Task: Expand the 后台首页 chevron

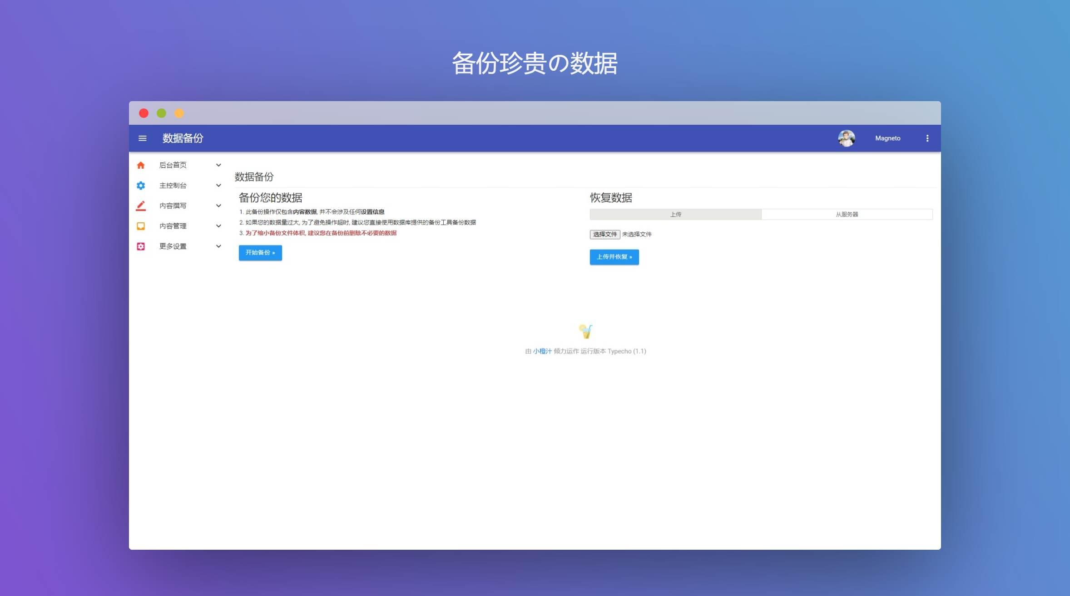Action: click(x=218, y=165)
